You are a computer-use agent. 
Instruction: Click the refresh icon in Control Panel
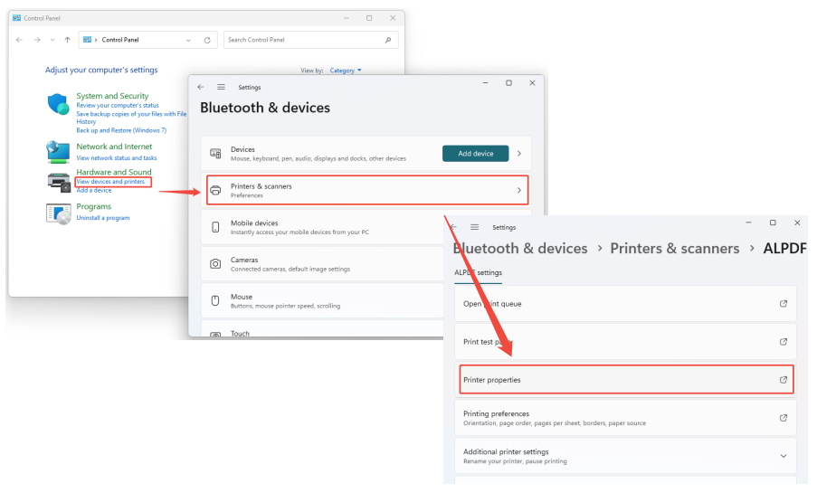pyautogui.click(x=207, y=40)
